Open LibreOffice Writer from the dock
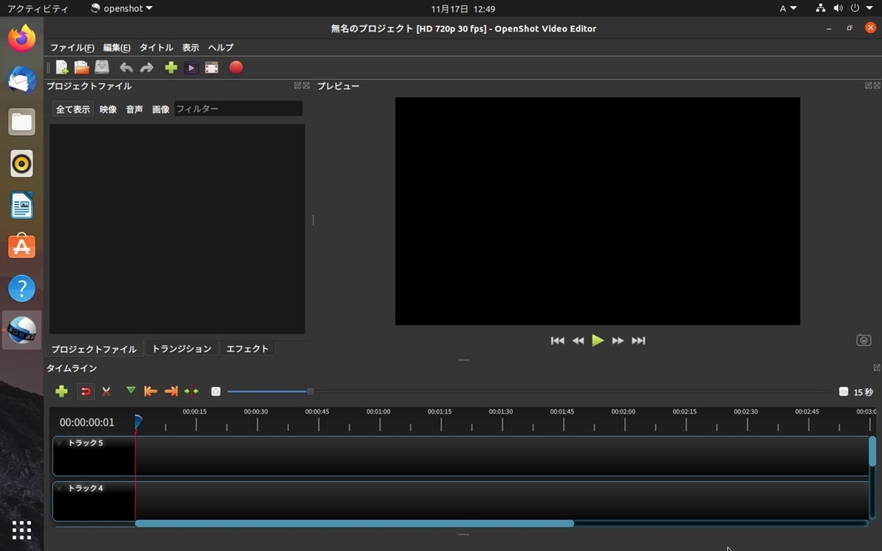This screenshot has width=882, height=551. coord(22,205)
